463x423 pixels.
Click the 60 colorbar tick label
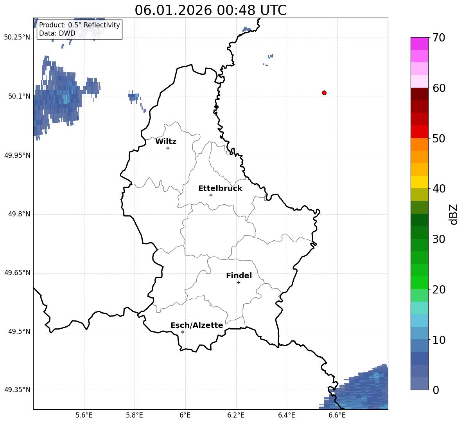[439, 88]
